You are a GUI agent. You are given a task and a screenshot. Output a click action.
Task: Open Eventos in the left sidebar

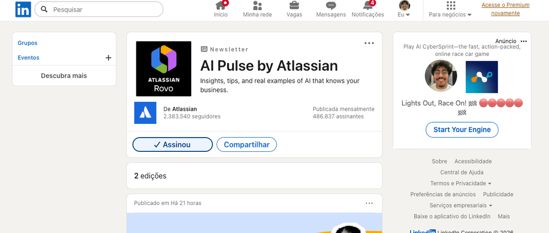coord(29,58)
